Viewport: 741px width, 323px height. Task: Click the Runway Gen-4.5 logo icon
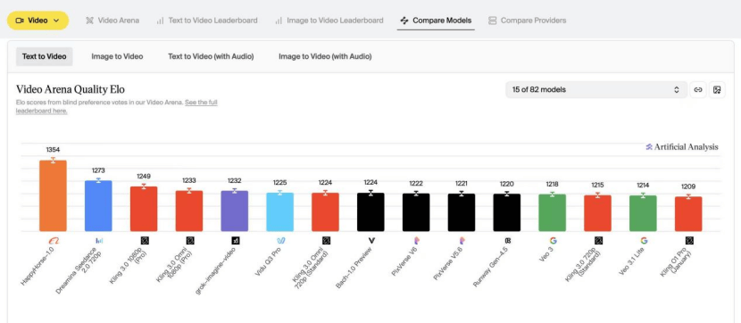click(x=508, y=241)
